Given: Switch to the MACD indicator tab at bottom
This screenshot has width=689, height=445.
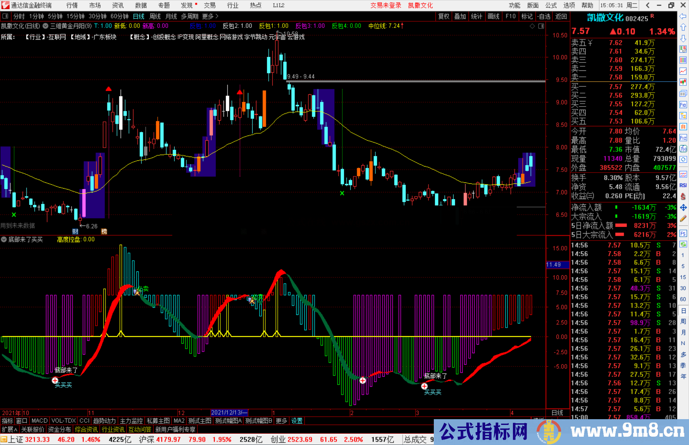Looking at the screenshot, I should 39,421.
